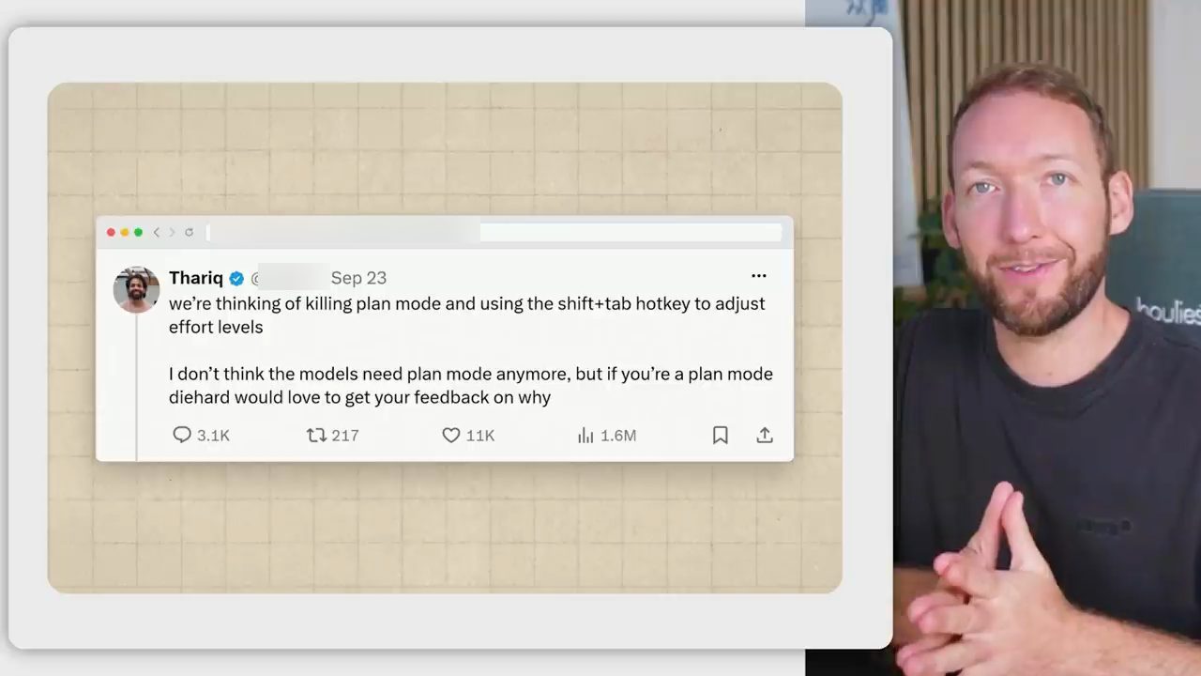Bookmark the tweet about plan mode
The image size is (1201, 676).
point(721,435)
